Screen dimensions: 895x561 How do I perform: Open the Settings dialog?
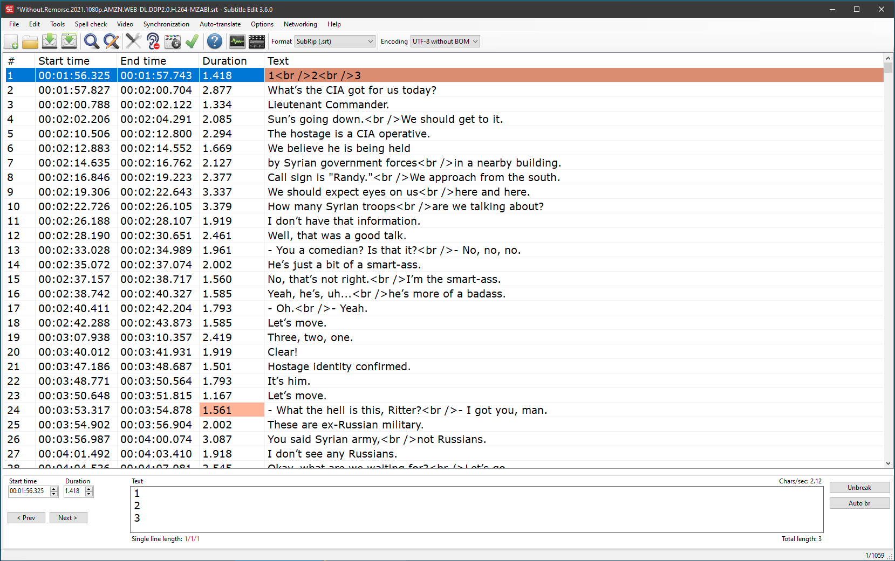pos(133,41)
